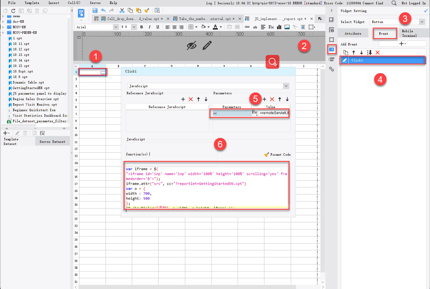Cut cells using the scissors icon
This screenshot has width=430, height=289.
pos(122,10)
